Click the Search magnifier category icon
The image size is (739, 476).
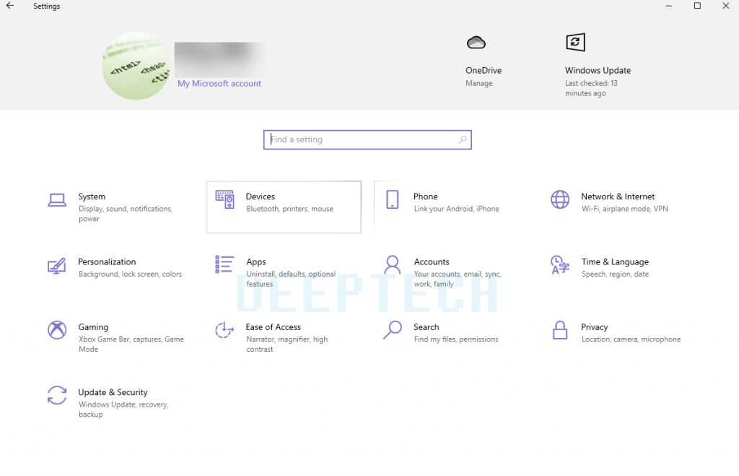tap(392, 330)
